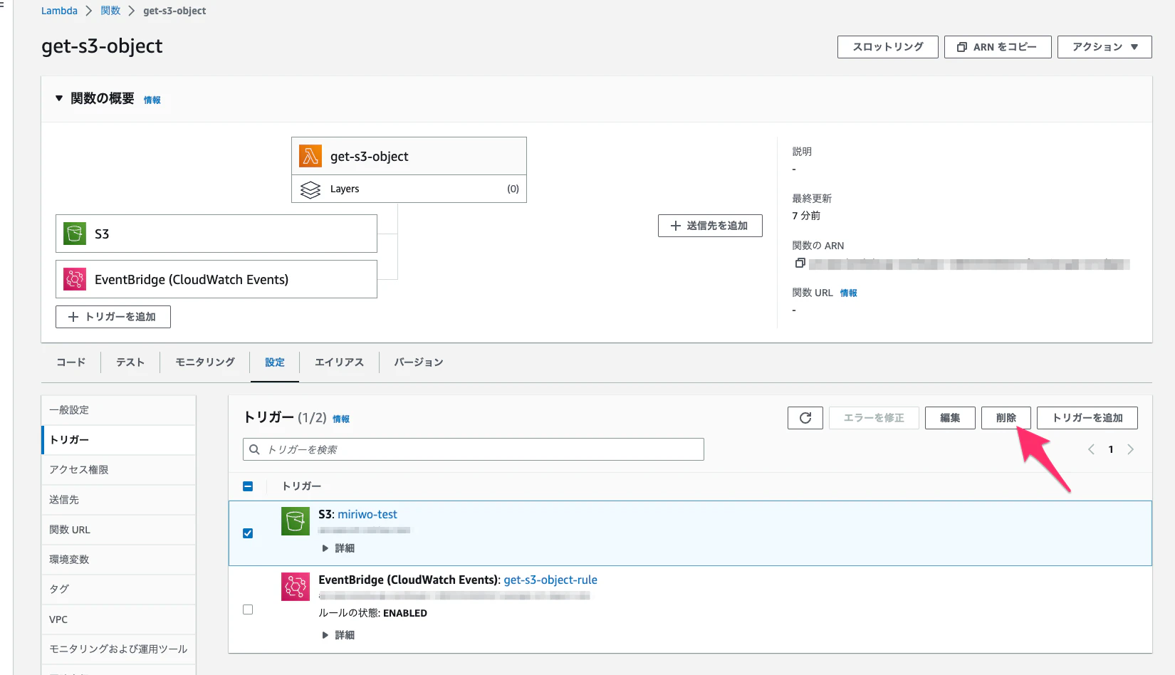Click the get-s3-object function box in the diagram

[409, 156]
